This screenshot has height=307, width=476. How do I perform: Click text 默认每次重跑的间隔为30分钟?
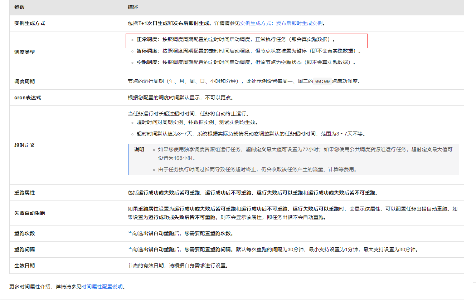coord(269,249)
